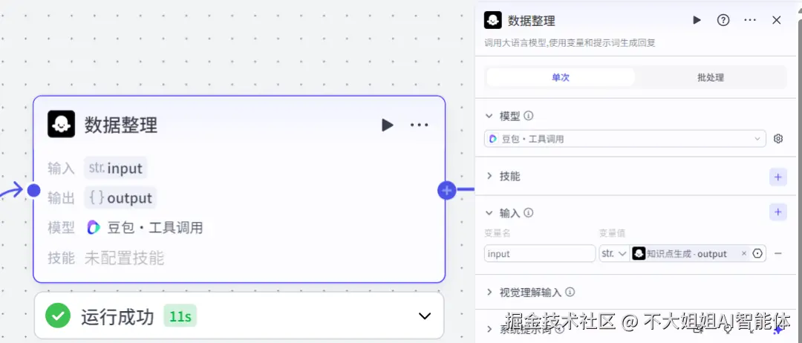Click the input variable name field
Image resolution: width=802 pixels, height=343 pixels.
click(x=540, y=254)
